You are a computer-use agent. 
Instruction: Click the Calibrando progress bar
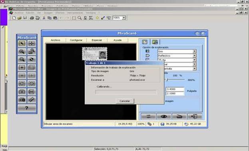coord(126,92)
